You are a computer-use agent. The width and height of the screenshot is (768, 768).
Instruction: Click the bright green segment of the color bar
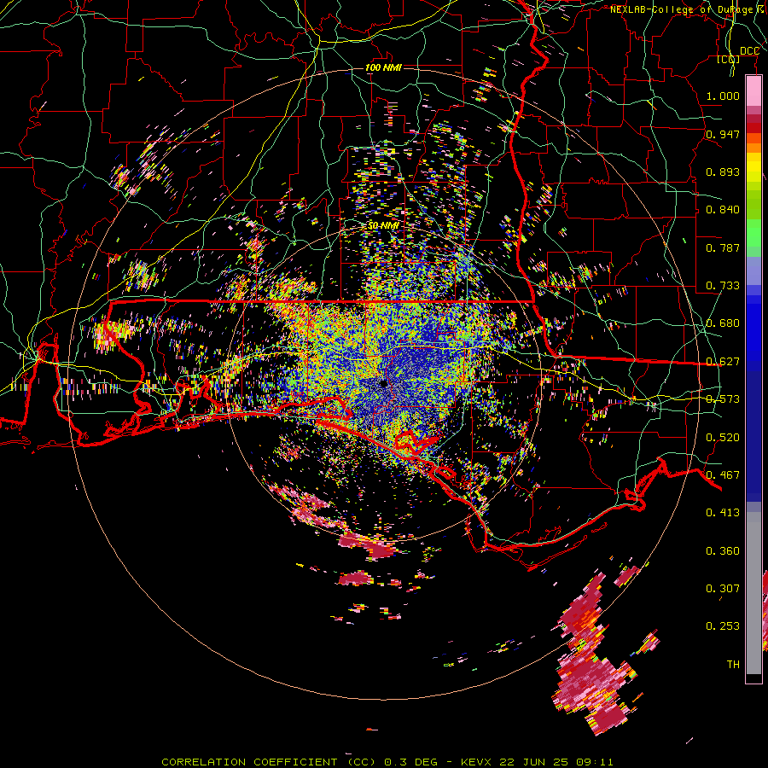coord(753,233)
